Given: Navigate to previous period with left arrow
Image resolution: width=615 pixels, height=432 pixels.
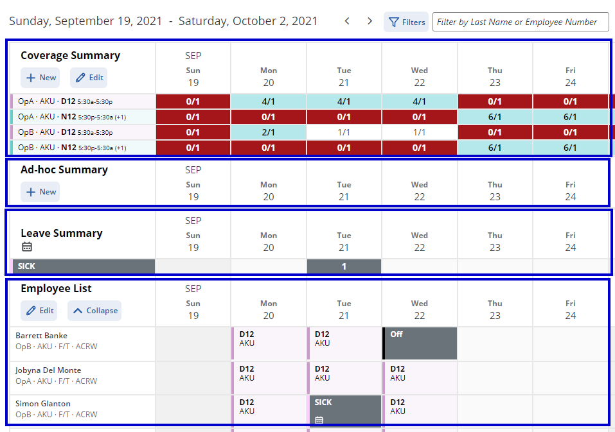Looking at the screenshot, I should pos(346,21).
